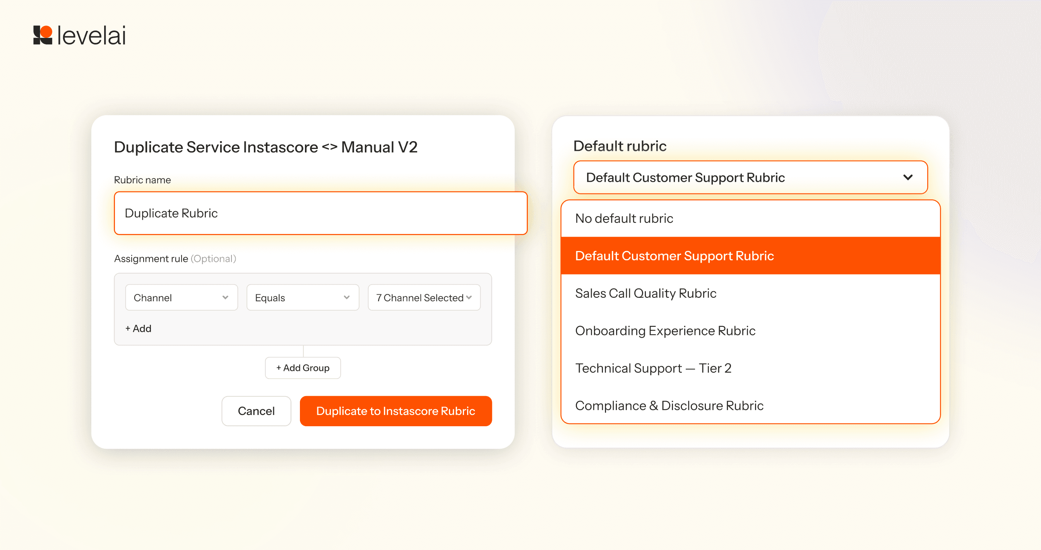Image resolution: width=1041 pixels, height=550 pixels.
Task: Click the Default rubric chevron arrow
Action: coord(908,178)
